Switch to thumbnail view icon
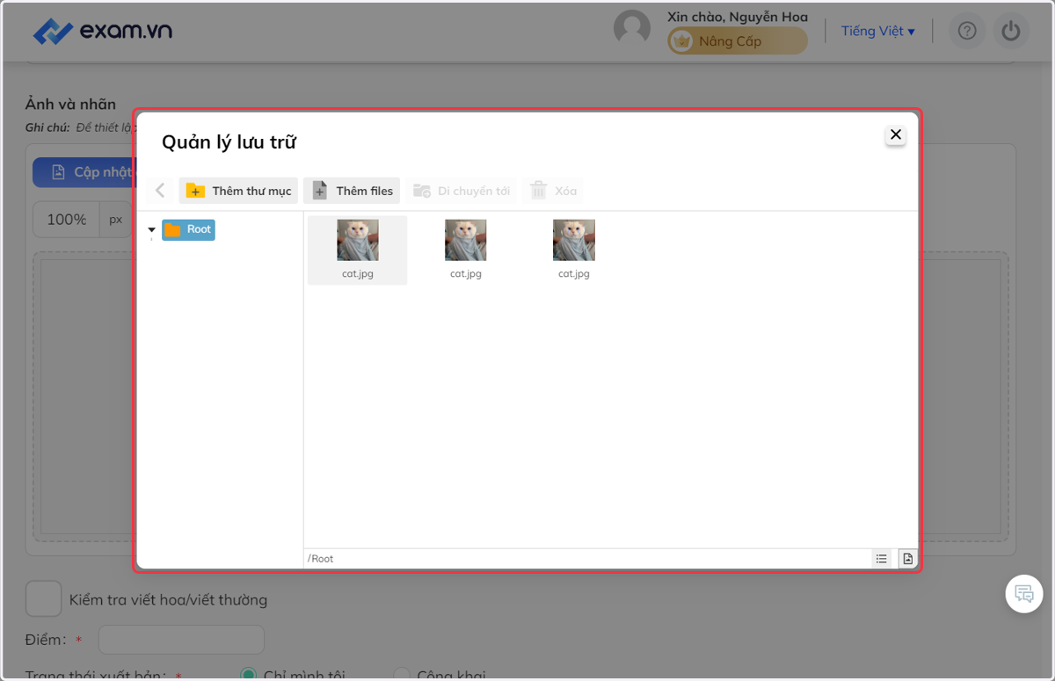Image resolution: width=1055 pixels, height=681 pixels. point(907,559)
